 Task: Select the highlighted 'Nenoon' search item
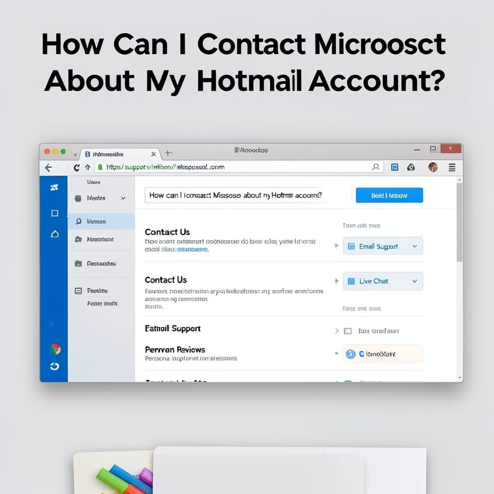click(101, 221)
